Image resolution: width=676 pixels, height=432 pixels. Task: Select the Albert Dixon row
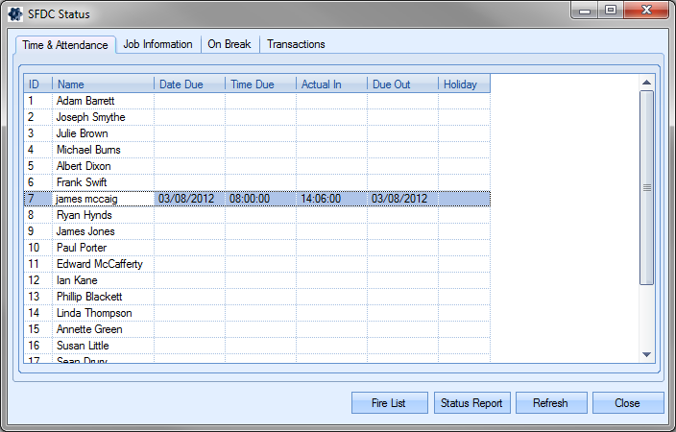[x=257, y=166]
